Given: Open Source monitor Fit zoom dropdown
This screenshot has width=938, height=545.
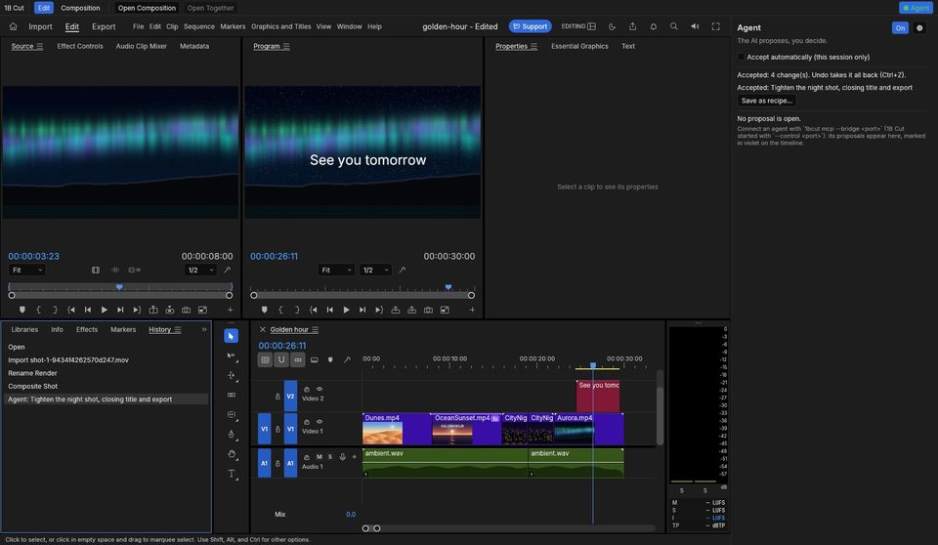Looking at the screenshot, I should (x=27, y=270).
